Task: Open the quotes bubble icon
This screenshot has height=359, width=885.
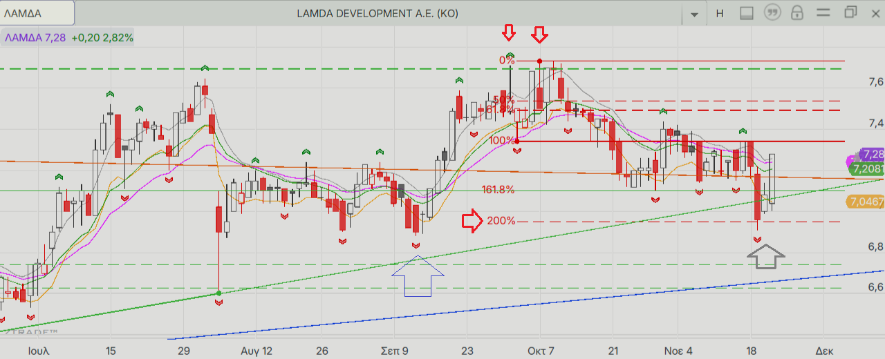Action: click(x=772, y=12)
